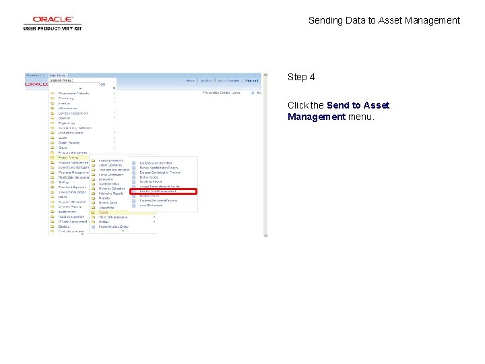Click the Billing folder icon
The width and height of the screenshot is (485, 364).
pyautogui.click(x=53, y=197)
